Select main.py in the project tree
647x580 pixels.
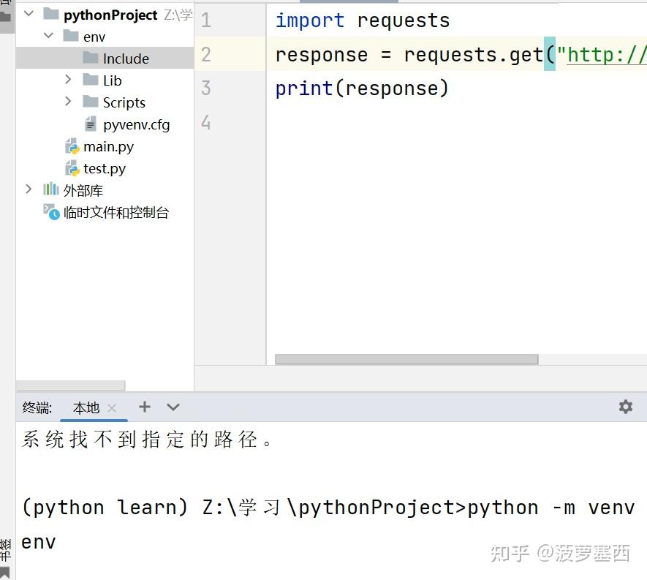(110, 146)
